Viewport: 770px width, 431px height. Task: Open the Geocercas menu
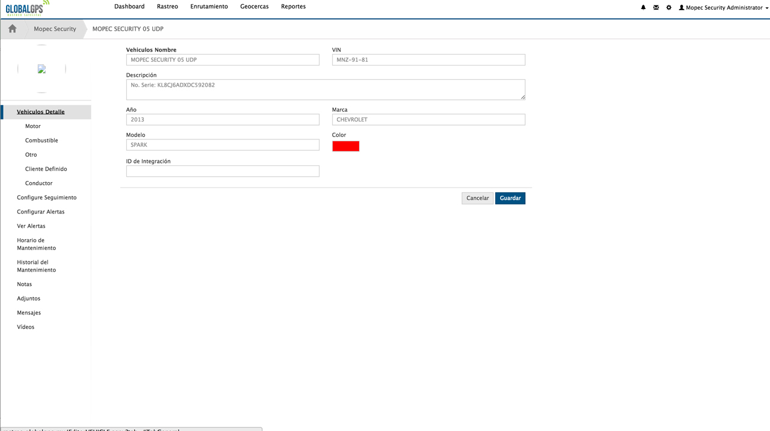[254, 7]
